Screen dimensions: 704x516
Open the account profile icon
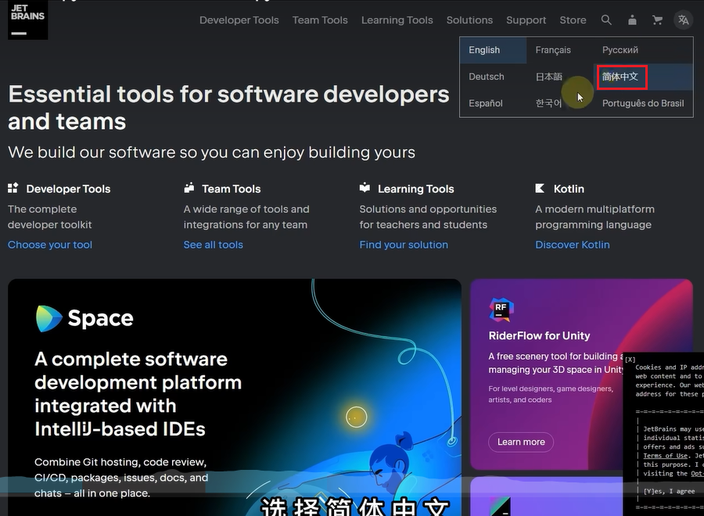[632, 20]
